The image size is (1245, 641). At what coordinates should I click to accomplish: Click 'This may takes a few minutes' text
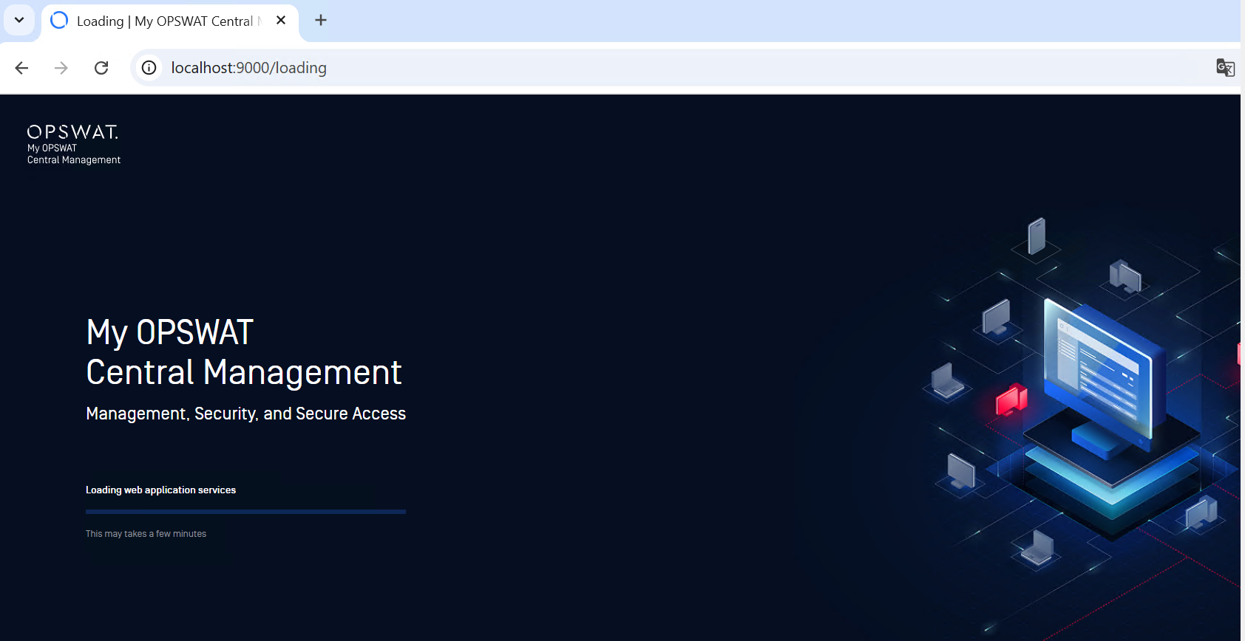146,534
